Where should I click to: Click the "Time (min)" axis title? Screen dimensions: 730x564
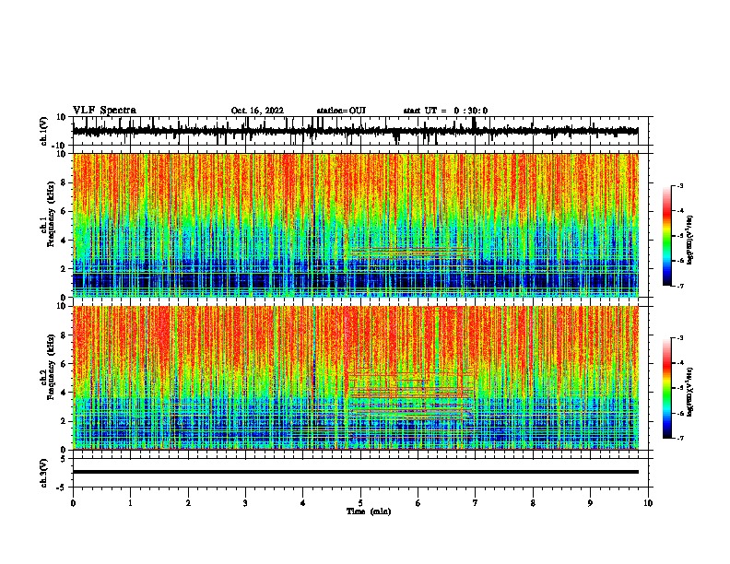click(369, 511)
